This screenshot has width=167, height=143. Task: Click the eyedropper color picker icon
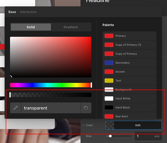[15, 108]
